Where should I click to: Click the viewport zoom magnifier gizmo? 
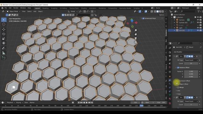(135, 30)
